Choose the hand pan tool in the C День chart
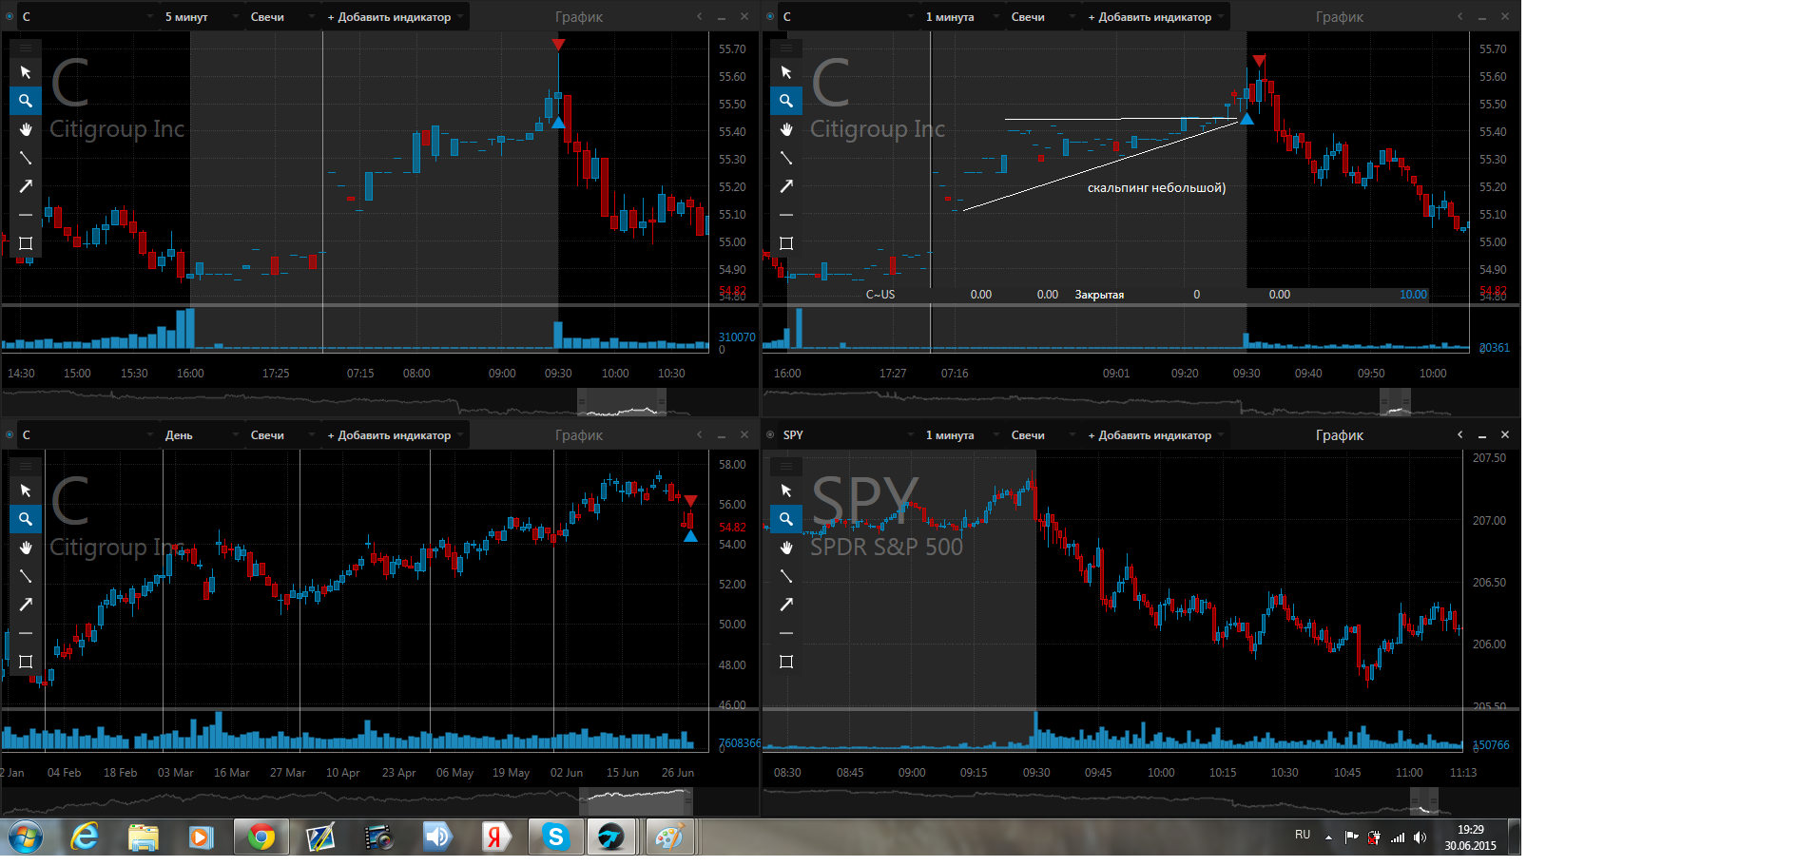Image resolution: width=1817 pixels, height=866 pixels. pyautogui.click(x=26, y=548)
